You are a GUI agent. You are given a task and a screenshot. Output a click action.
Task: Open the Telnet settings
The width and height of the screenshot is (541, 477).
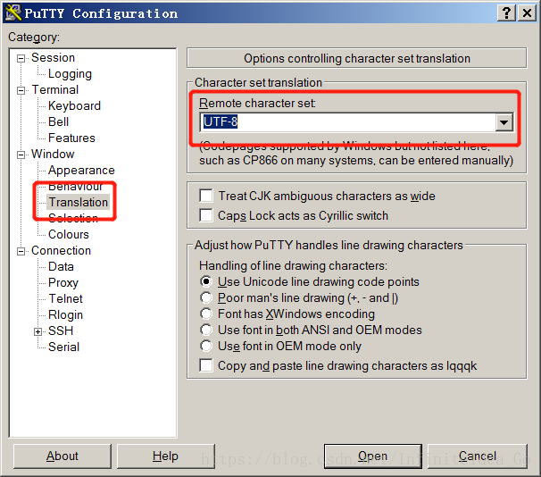(65, 298)
